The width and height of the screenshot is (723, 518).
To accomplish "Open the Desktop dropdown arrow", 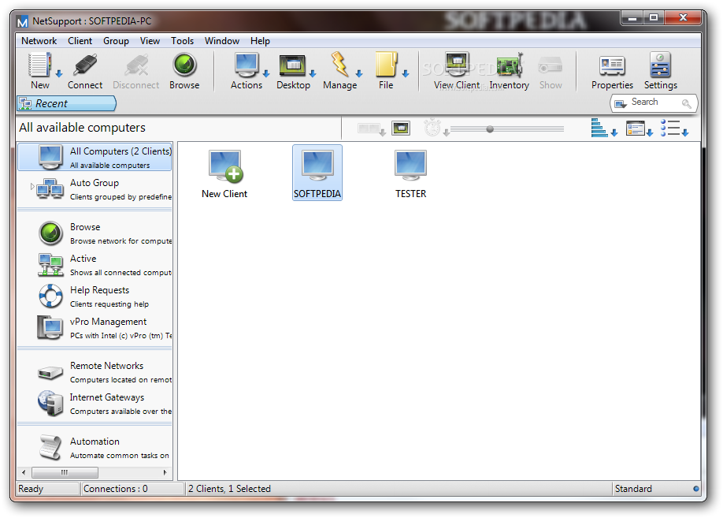I will click(313, 73).
